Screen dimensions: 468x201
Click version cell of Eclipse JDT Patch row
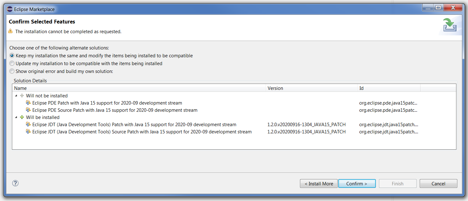(x=307, y=124)
